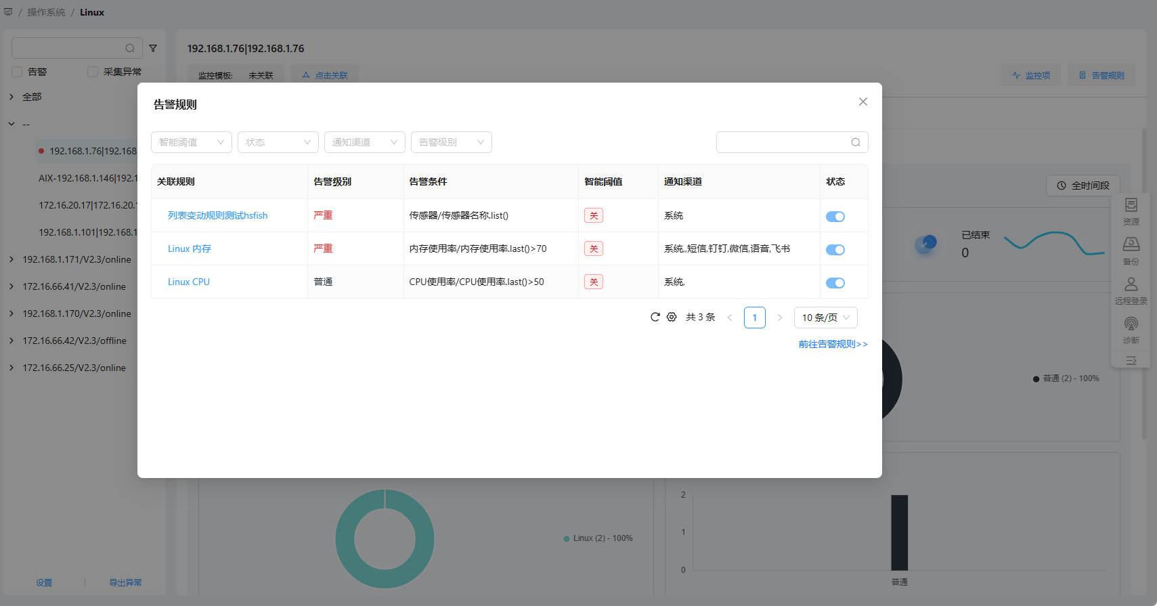This screenshot has height=606, width=1157.
Task: Open 诊断 side panel icon
Action: 1131,330
